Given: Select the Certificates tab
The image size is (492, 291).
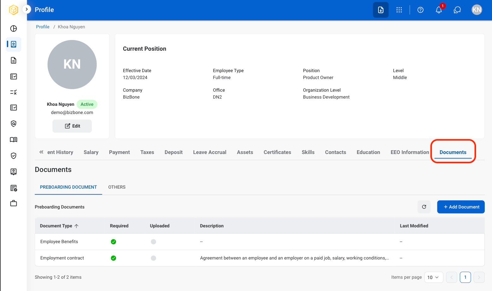Looking at the screenshot, I should 277,152.
